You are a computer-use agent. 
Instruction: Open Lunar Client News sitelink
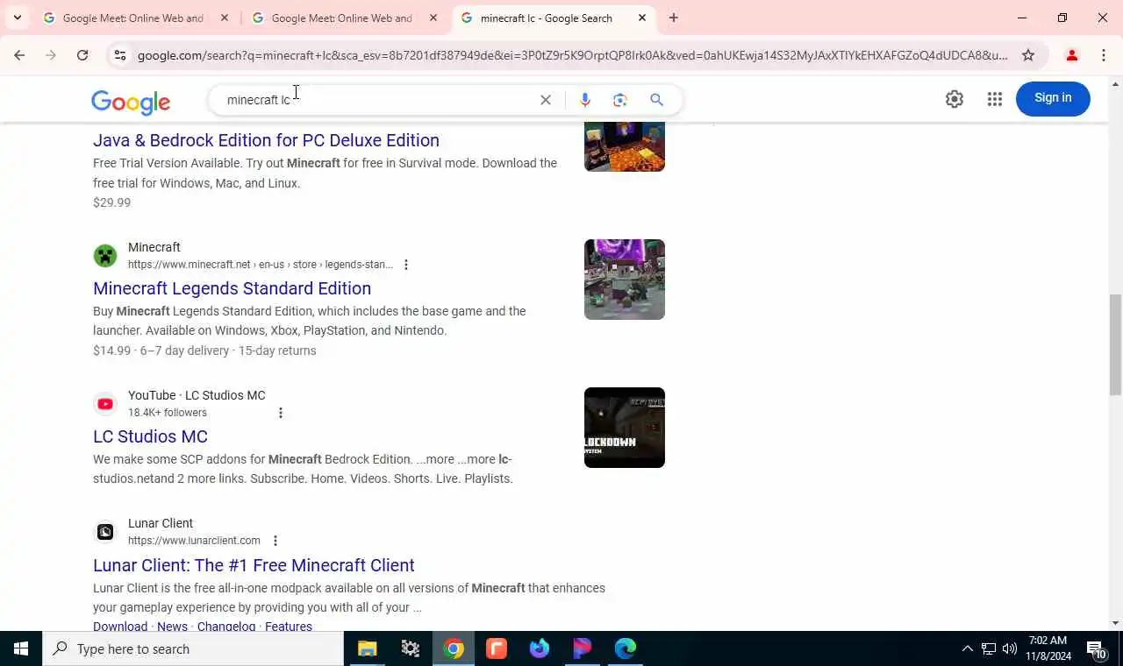(172, 626)
